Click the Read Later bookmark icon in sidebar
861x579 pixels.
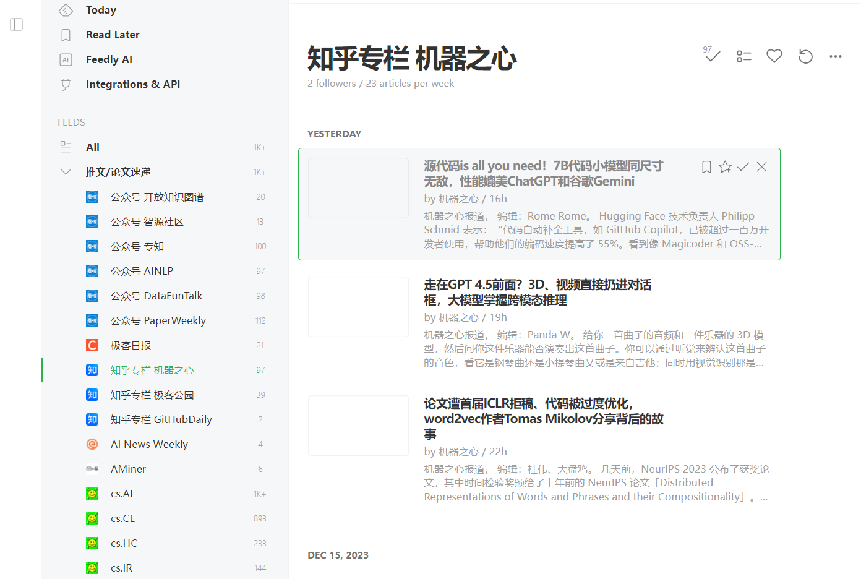point(66,35)
